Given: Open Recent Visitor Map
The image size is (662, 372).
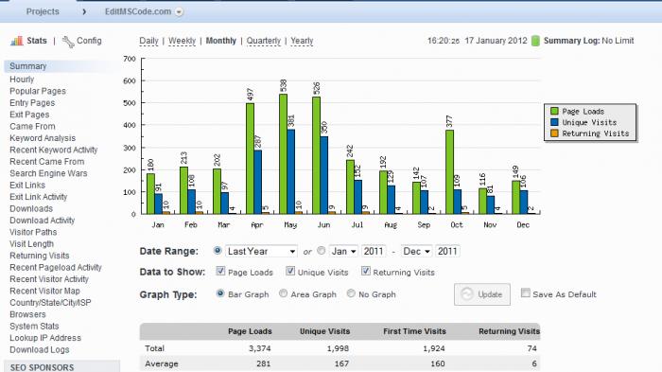Looking at the screenshot, I should 44,292.
